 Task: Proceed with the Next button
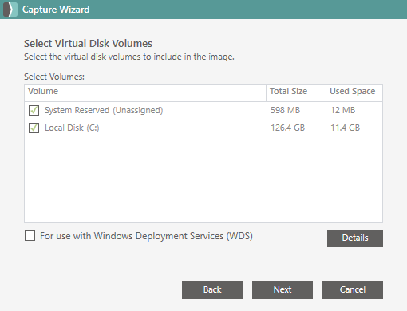[283, 290]
